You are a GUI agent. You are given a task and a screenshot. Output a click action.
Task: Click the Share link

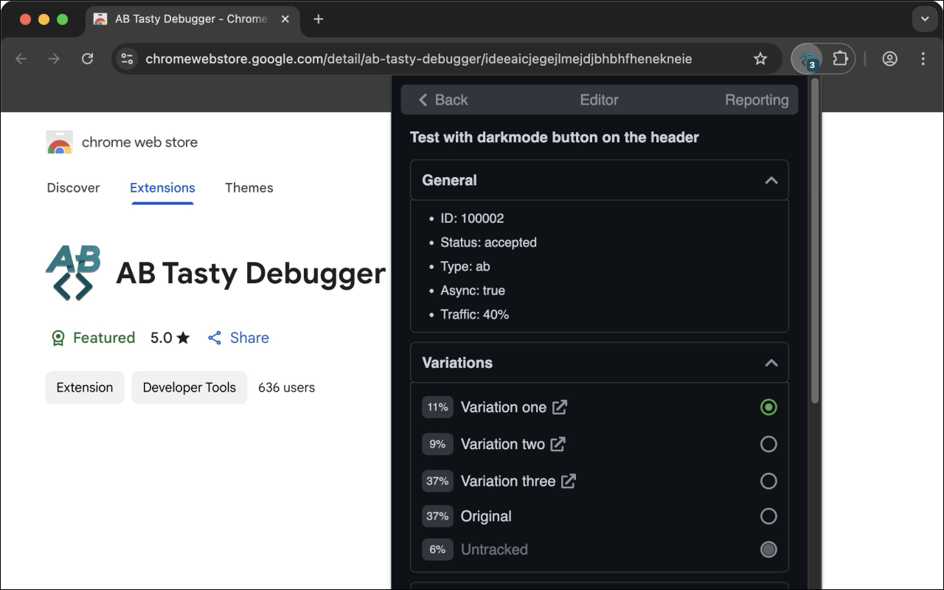pyautogui.click(x=238, y=338)
